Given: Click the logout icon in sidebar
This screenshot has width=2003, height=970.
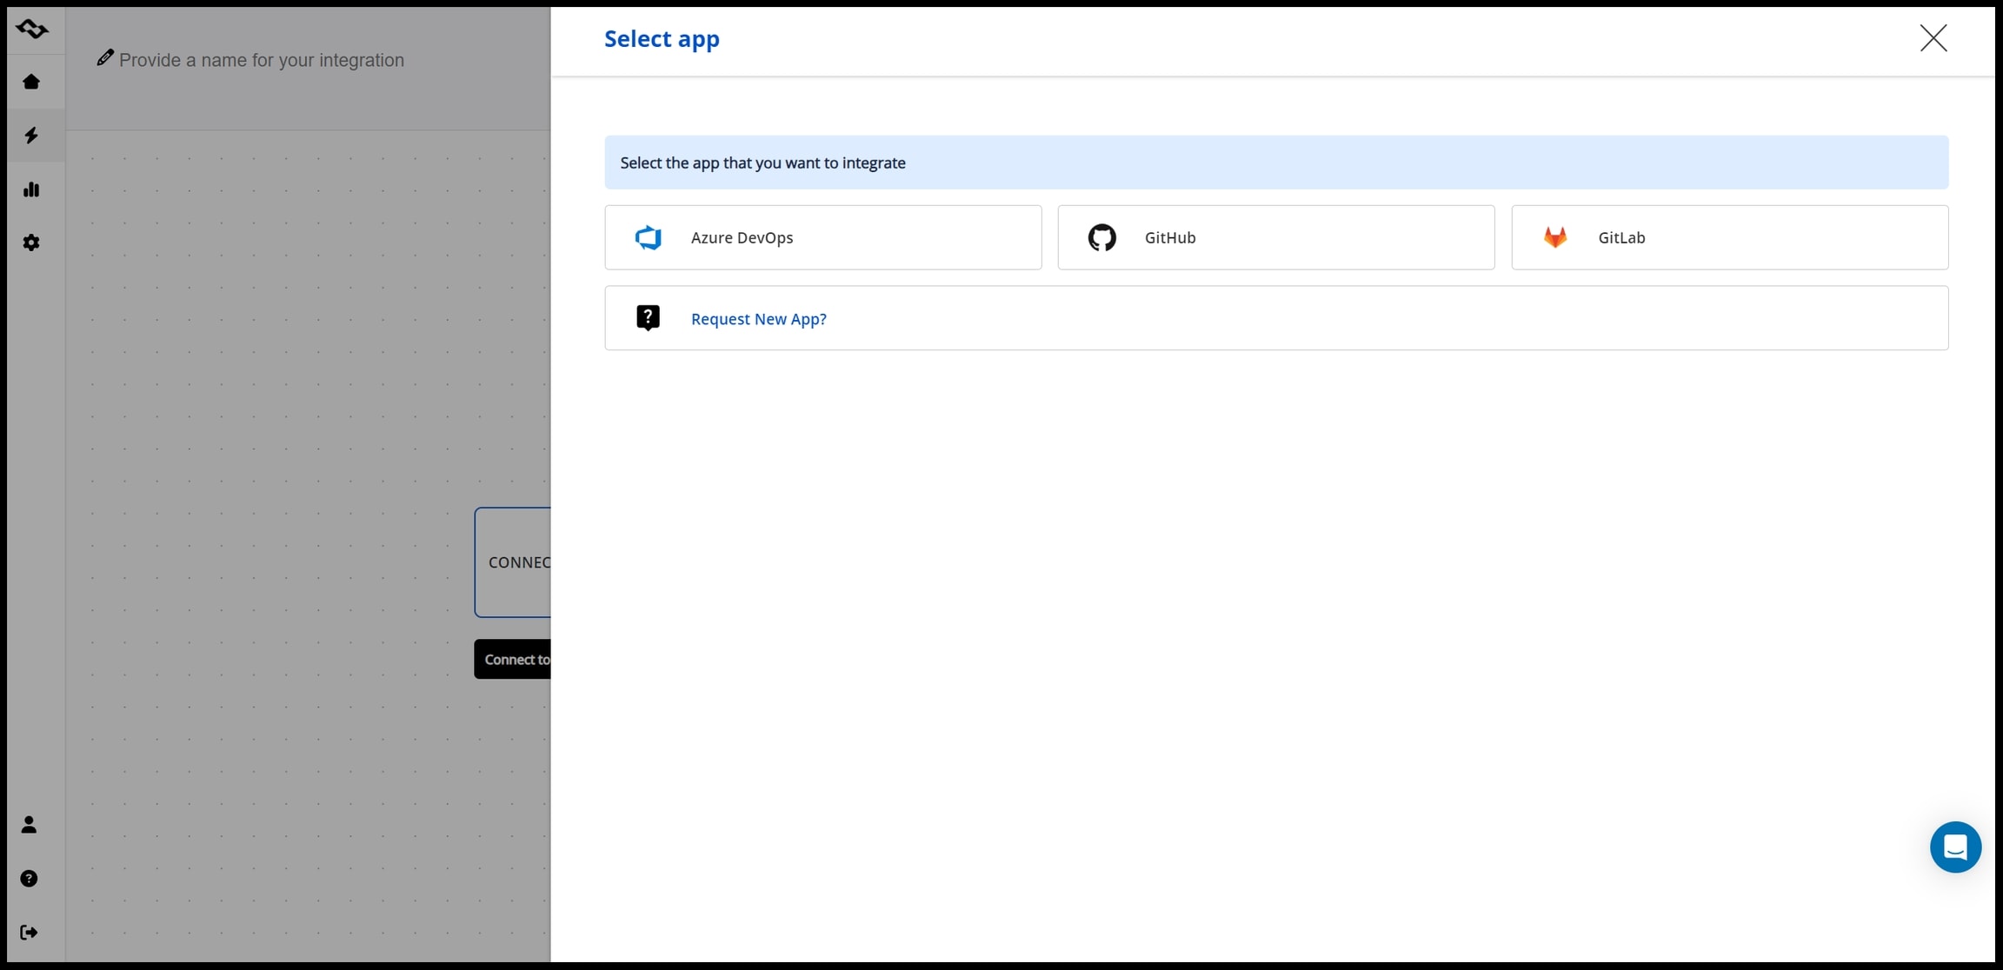Looking at the screenshot, I should (x=29, y=933).
